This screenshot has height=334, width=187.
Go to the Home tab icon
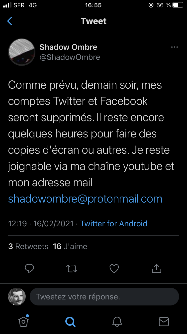click(23, 321)
